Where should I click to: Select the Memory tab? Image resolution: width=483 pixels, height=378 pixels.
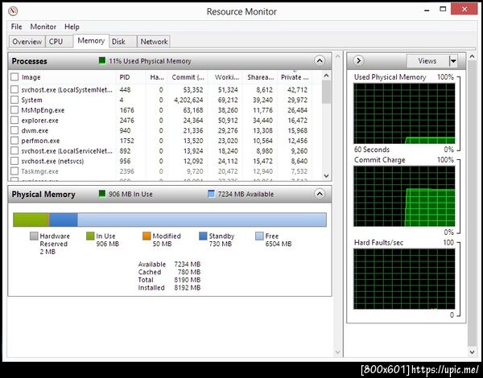pos(91,41)
